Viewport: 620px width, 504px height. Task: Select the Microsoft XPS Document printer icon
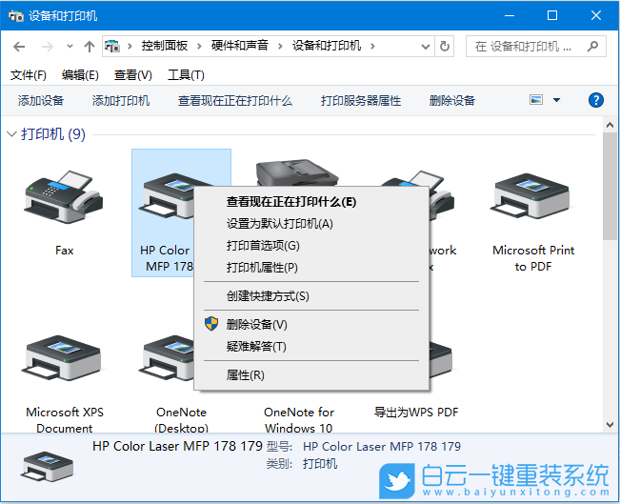point(64,358)
